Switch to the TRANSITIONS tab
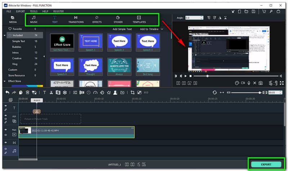 [76, 19]
